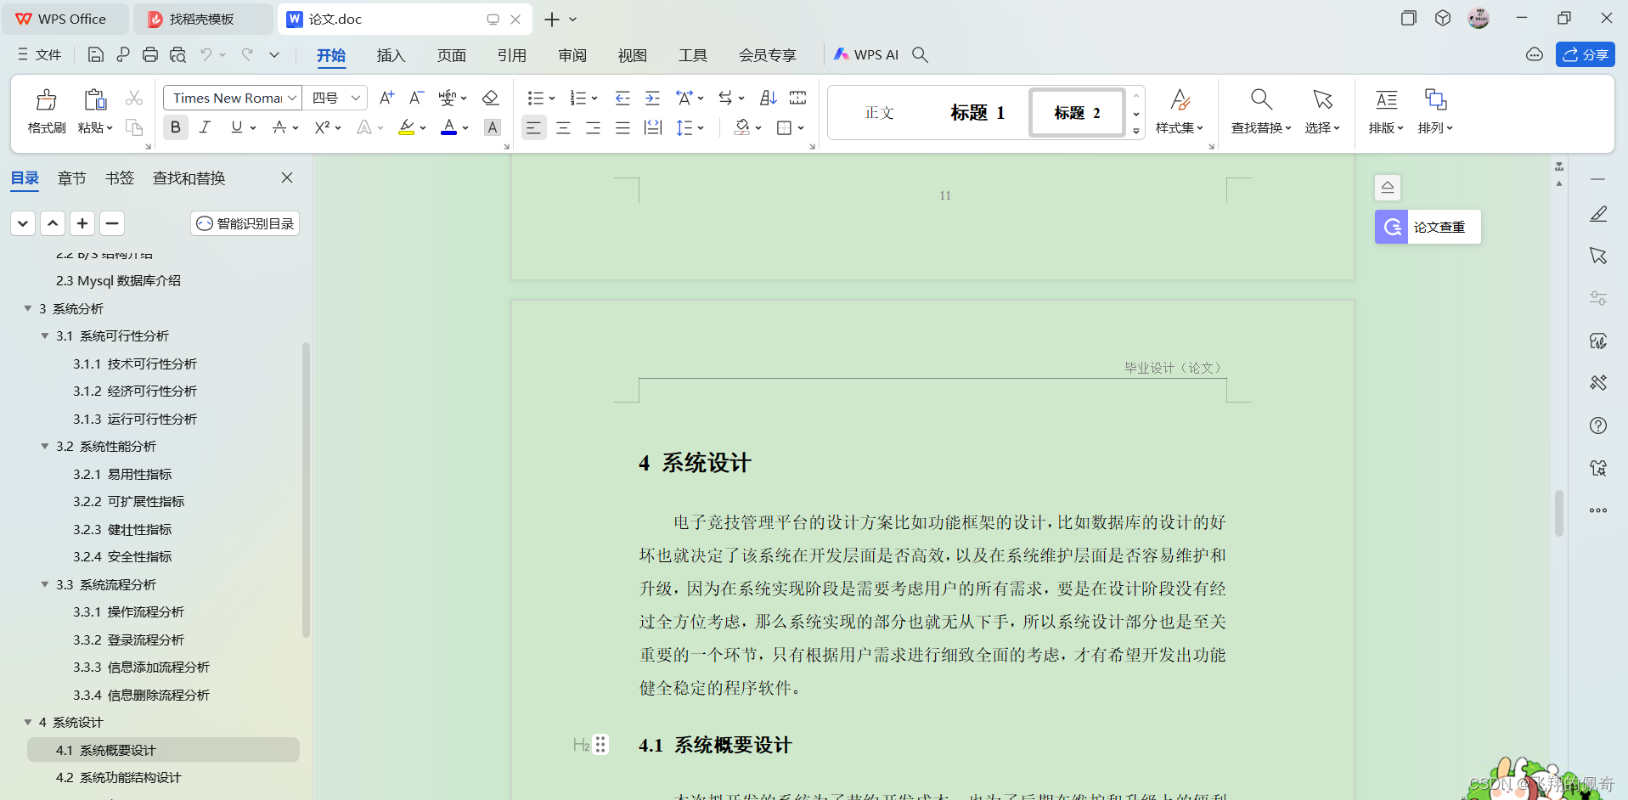Collapse the '3.1 系统可行性分析' node

(x=45, y=335)
